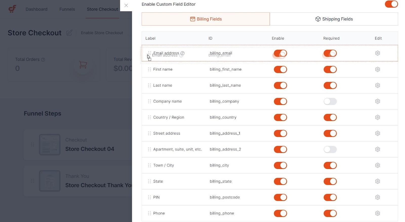Click drag handle of PIN row
This screenshot has width=405, height=222.
(149, 197)
